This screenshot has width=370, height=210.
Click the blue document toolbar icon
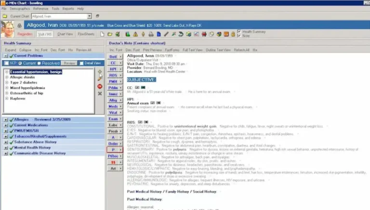[159, 34]
